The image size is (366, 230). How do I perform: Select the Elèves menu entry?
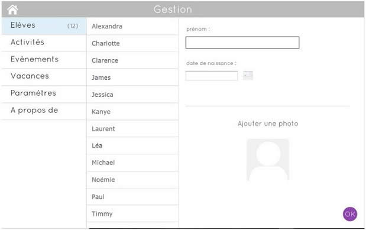44,26
